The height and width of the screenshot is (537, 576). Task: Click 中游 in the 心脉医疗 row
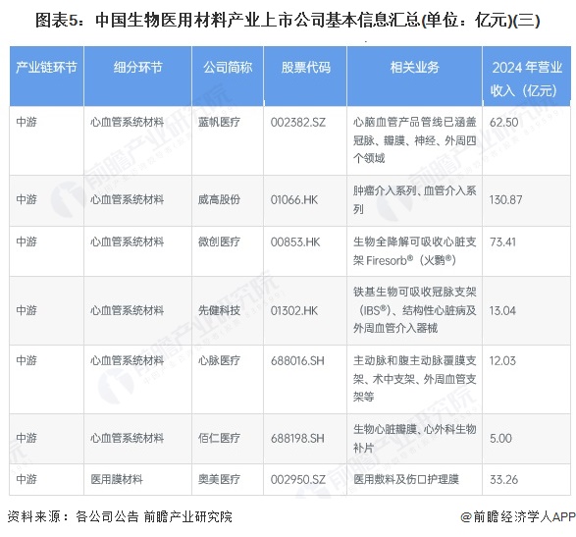pyautogui.click(x=26, y=360)
